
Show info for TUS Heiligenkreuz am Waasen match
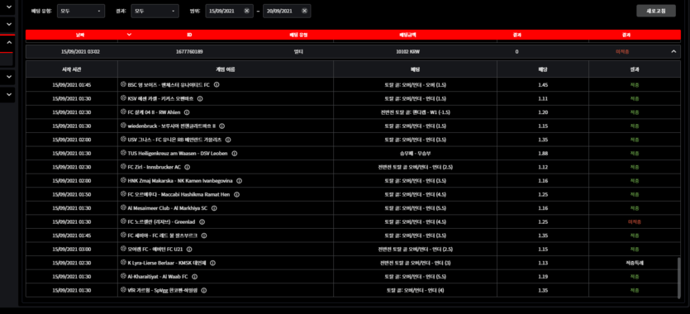click(x=235, y=154)
